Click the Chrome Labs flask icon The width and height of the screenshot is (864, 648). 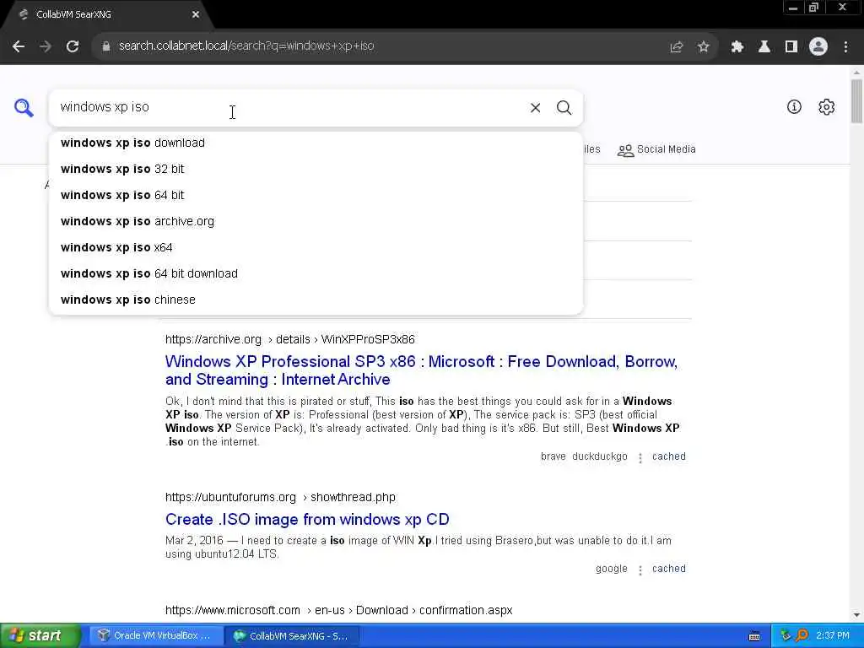click(x=764, y=47)
